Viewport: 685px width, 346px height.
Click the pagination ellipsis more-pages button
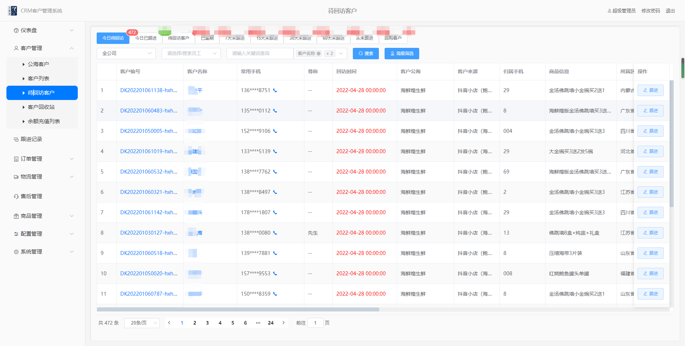258,323
